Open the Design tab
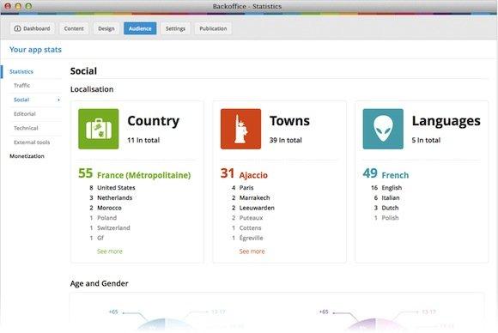This screenshot has width=498, height=333. click(x=106, y=28)
